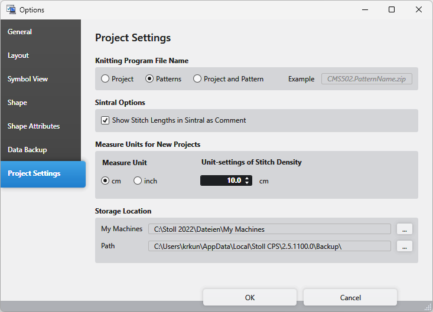Image resolution: width=433 pixels, height=312 pixels.
Task: Toggle Show Stitch Lengths in Sintral checkbox
Action: click(x=105, y=120)
